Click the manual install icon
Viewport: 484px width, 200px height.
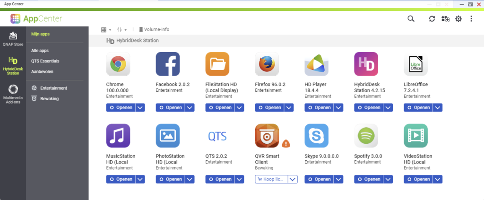coord(445,19)
